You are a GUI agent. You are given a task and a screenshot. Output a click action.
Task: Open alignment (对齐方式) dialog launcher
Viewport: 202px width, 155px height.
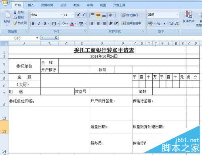tap(143, 31)
